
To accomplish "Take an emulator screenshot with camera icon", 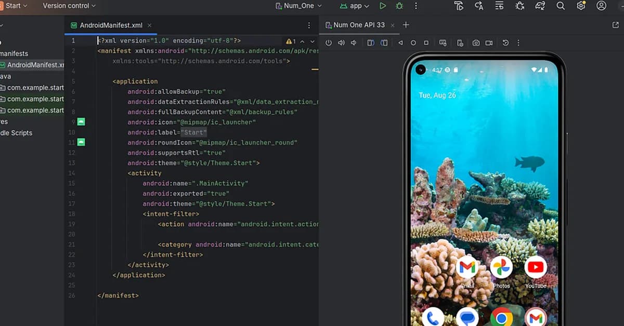I will (476, 43).
